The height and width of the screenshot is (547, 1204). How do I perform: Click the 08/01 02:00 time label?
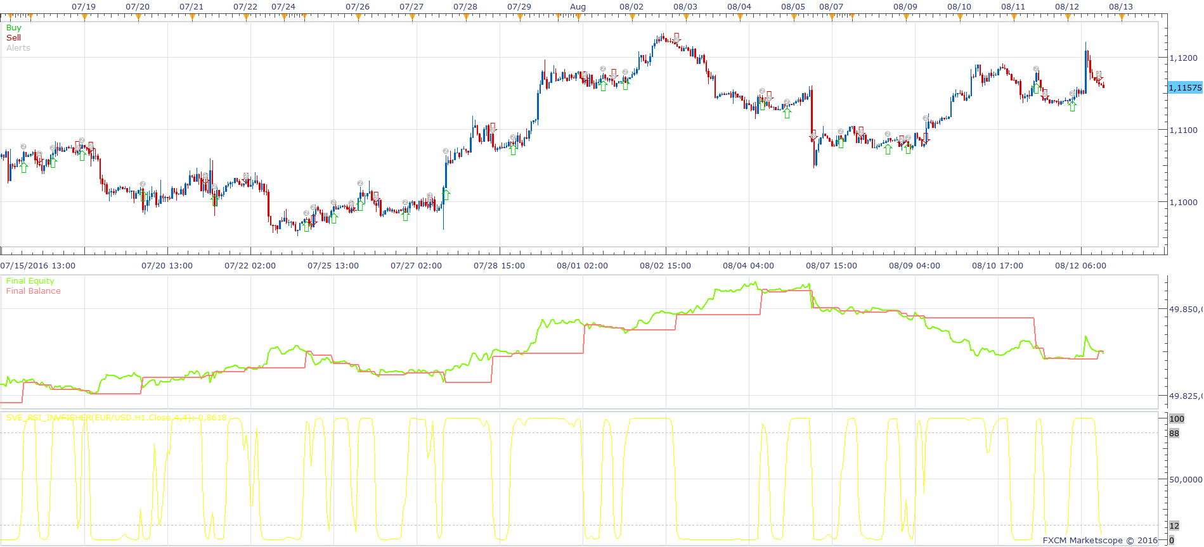click(582, 266)
